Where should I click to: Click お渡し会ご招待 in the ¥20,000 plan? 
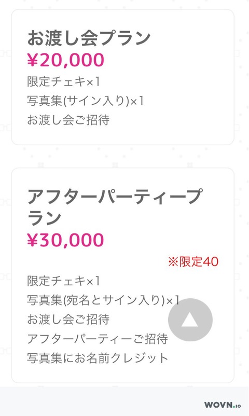[68, 120]
